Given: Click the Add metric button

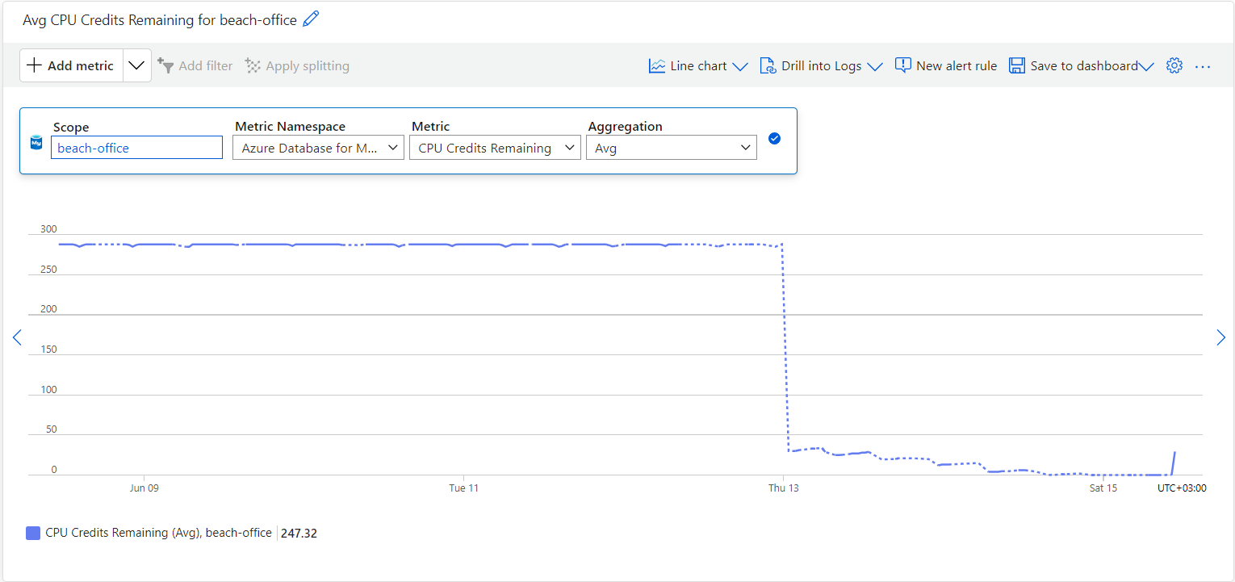Looking at the screenshot, I should pos(71,65).
